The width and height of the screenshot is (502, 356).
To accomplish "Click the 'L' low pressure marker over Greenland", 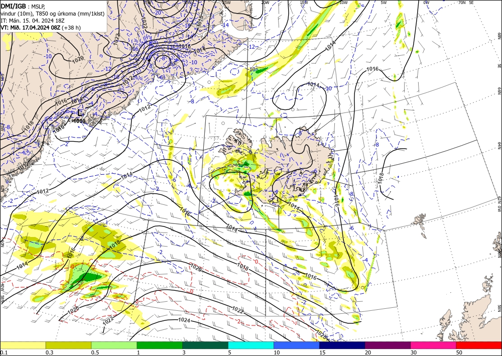I will tap(80, 112).
